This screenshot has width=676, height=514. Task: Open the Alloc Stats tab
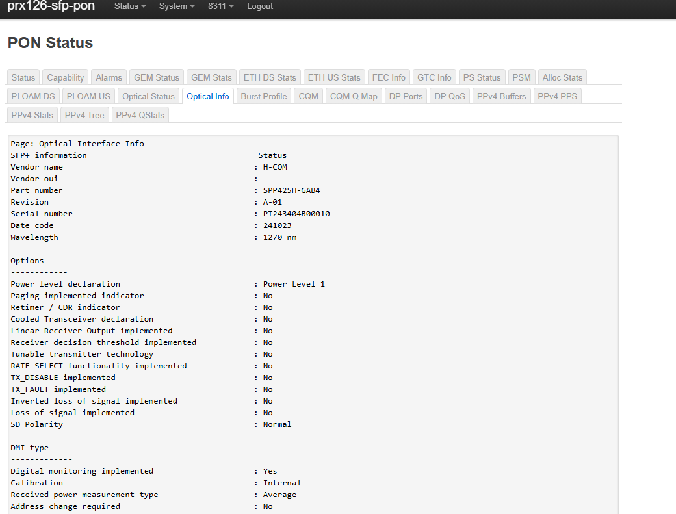562,77
